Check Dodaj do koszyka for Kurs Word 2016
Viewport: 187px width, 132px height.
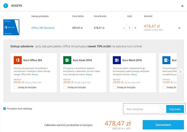(x=115, y=87)
